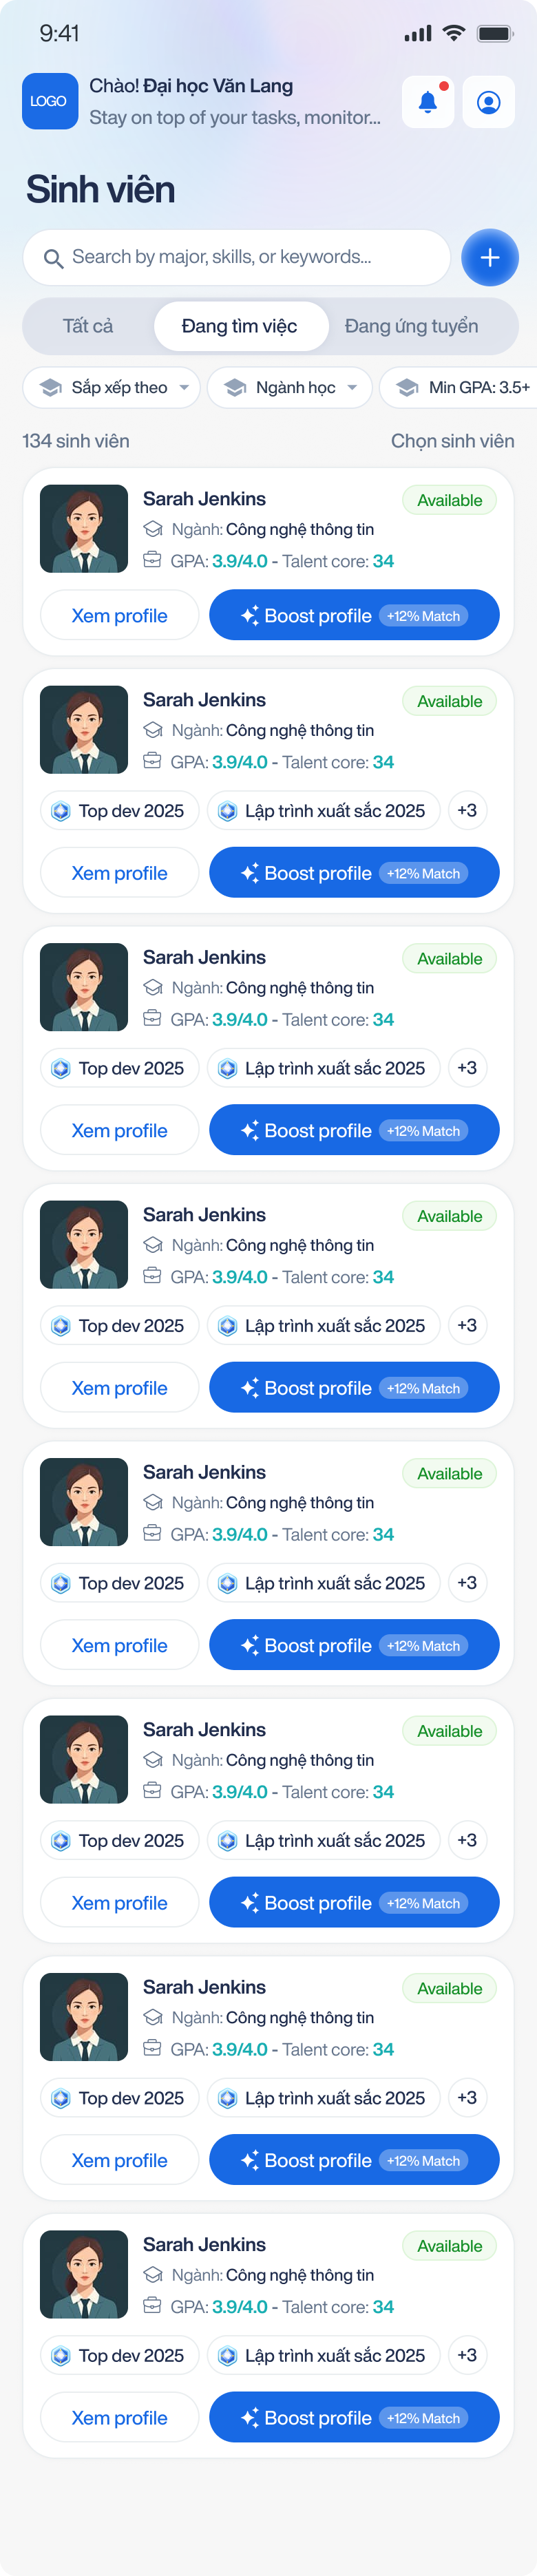Click the first Lập trình xuất sắc 2025 badge
Viewport: 537px width, 2576px height.
click(x=325, y=811)
